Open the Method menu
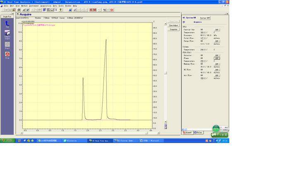298x186 pixels. 24,6
